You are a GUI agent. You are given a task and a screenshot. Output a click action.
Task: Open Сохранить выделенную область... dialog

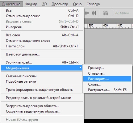(x=42, y=111)
